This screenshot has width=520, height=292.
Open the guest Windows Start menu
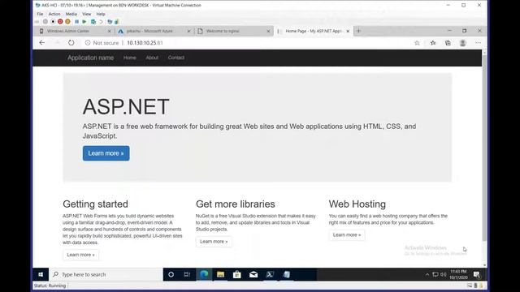click(41, 274)
